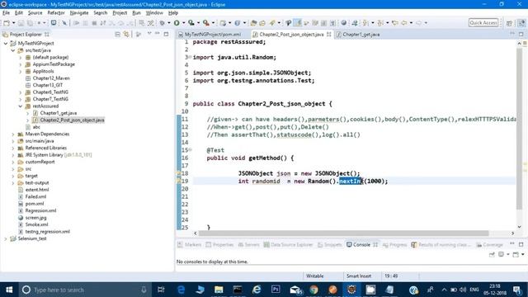This screenshot has height=297, width=528.
Task: Open the Refactor menu
Action: pos(56,13)
